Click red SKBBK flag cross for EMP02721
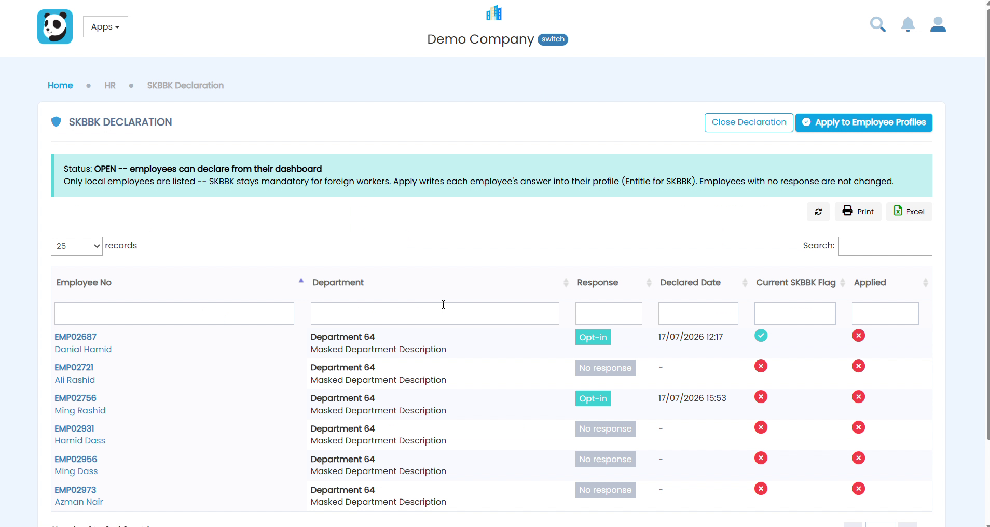This screenshot has width=990, height=527. point(761,366)
